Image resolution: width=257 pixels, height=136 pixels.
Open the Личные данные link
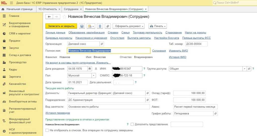coord(55,32)
